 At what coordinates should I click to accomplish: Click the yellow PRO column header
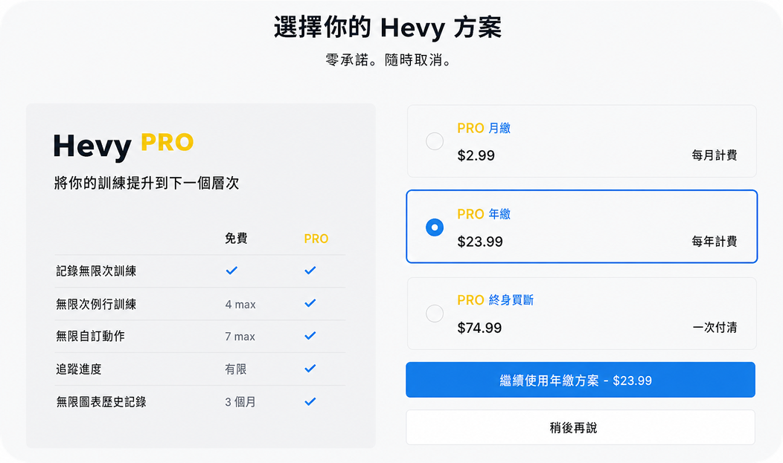tap(316, 239)
